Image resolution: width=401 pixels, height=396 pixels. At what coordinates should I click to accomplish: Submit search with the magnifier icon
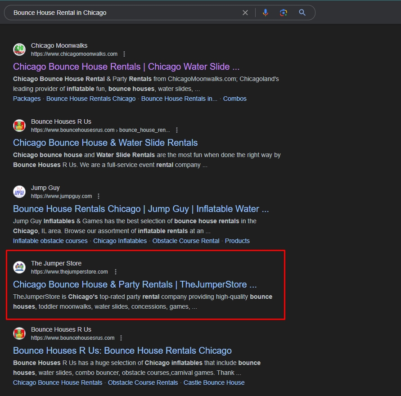pos(302,13)
